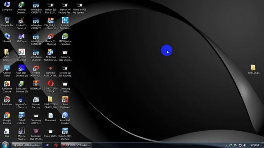
Task: Select the Walton H4 Factory Reset file
Action: [x=65, y=8]
